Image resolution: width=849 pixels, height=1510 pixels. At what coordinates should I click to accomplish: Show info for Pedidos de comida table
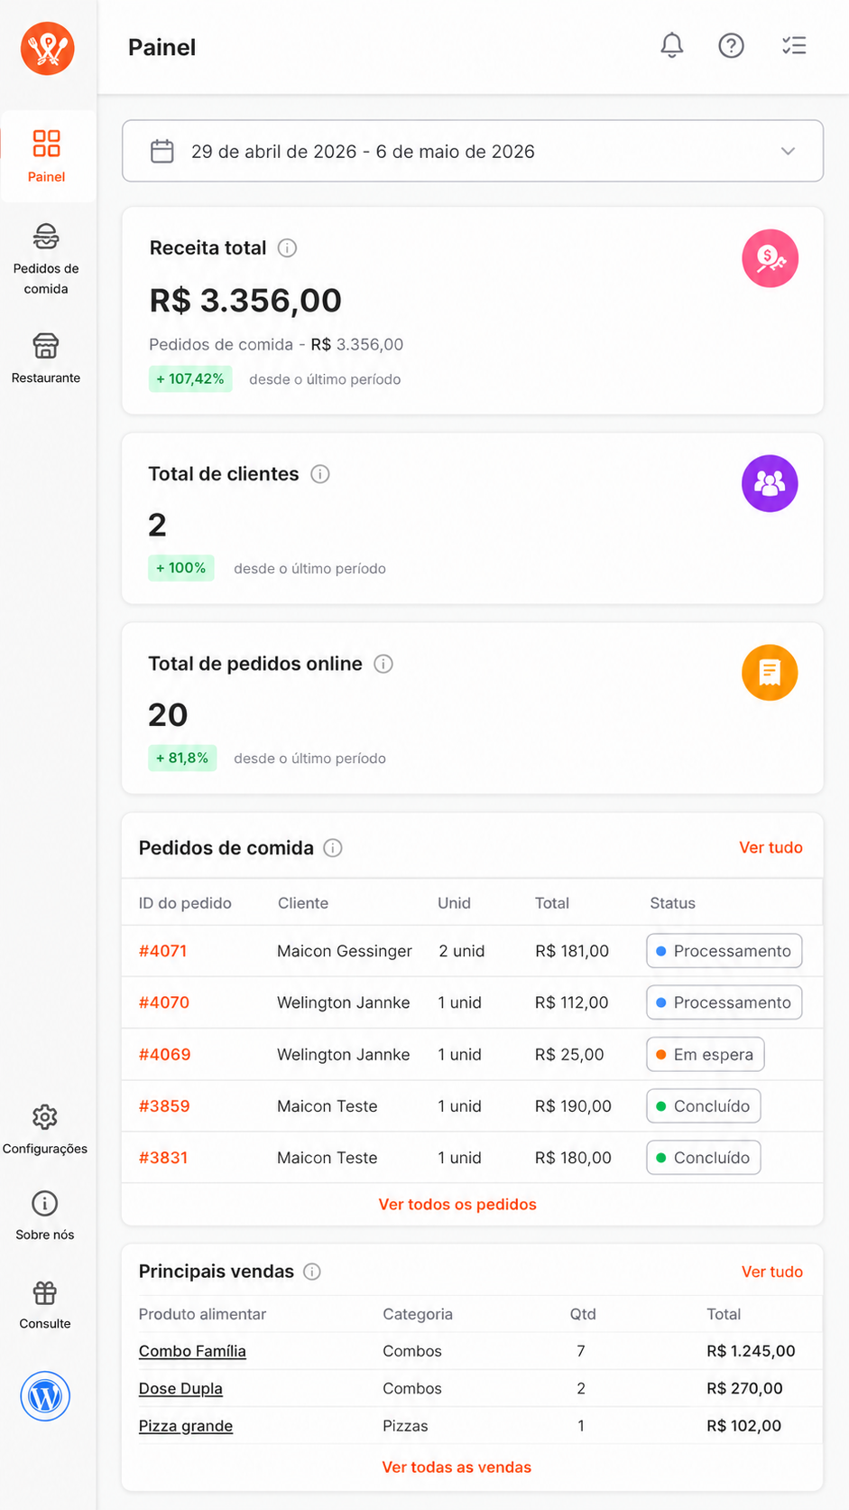point(333,848)
